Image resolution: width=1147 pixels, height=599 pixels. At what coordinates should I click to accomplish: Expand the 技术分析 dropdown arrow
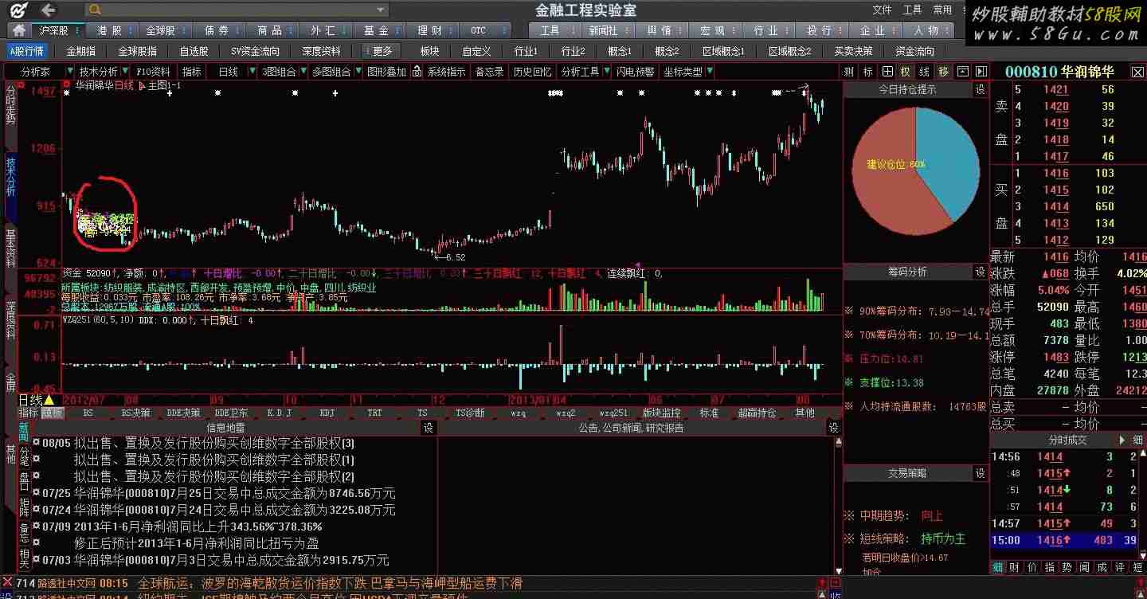(124, 72)
